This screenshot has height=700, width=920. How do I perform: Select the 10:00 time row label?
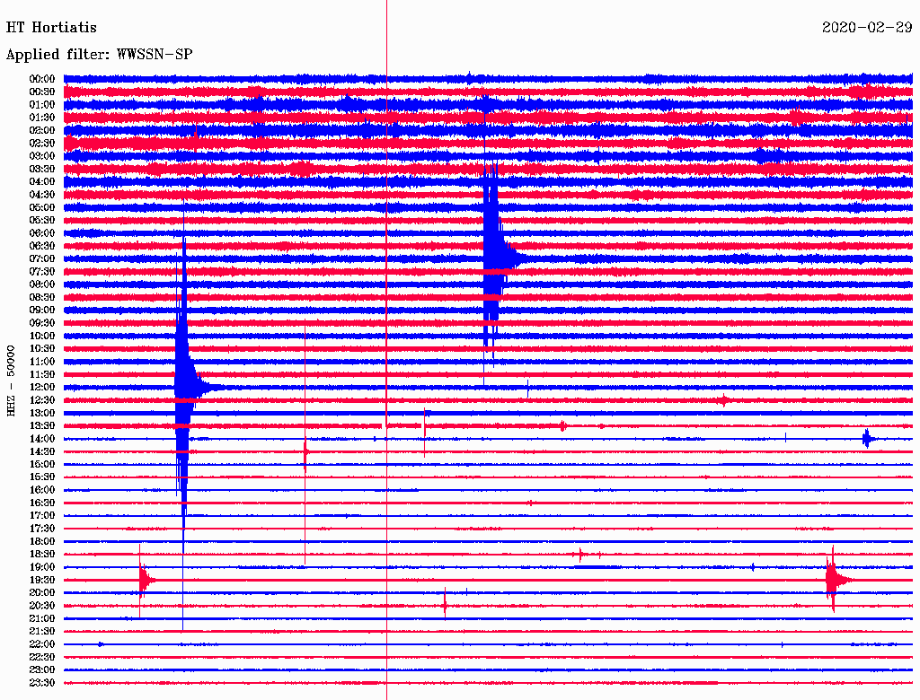(42, 336)
